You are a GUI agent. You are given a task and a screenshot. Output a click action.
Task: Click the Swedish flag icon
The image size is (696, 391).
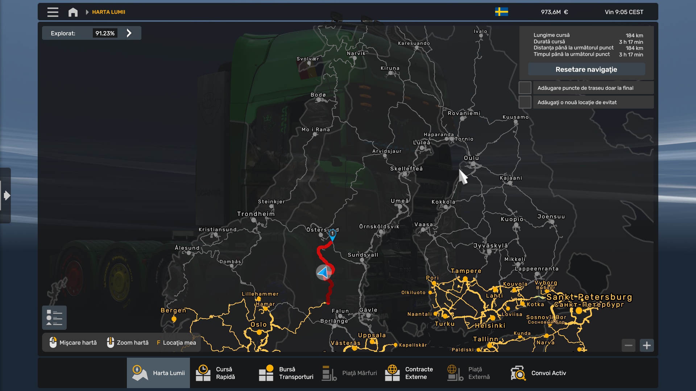pyautogui.click(x=501, y=12)
